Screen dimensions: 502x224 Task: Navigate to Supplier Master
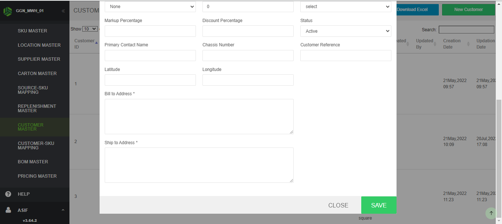coord(39,59)
